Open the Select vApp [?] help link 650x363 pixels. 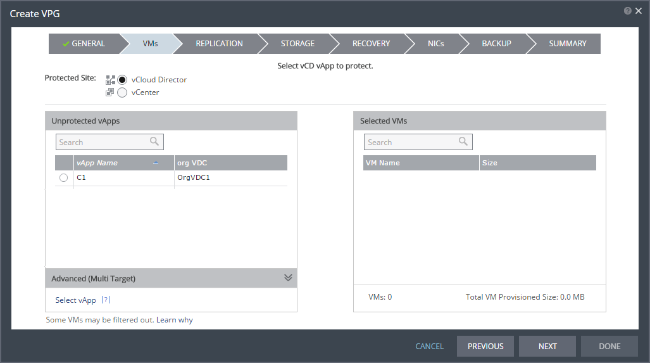pos(106,300)
